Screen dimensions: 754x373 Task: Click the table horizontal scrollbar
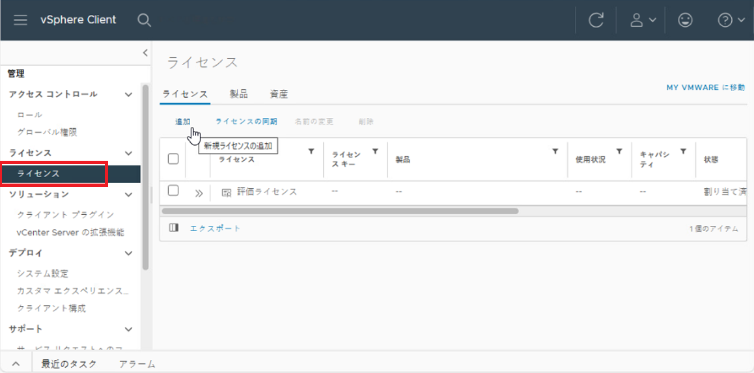click(x=340, y=211)
